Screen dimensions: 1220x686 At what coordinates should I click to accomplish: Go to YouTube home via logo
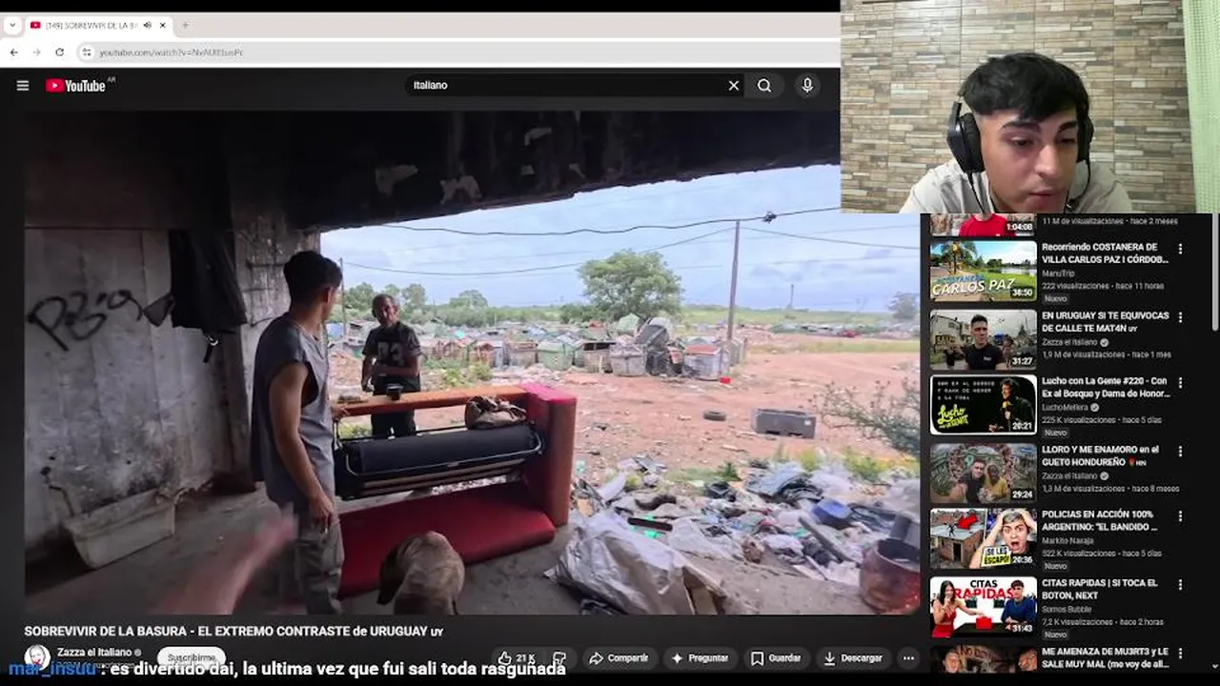(75, 86)
